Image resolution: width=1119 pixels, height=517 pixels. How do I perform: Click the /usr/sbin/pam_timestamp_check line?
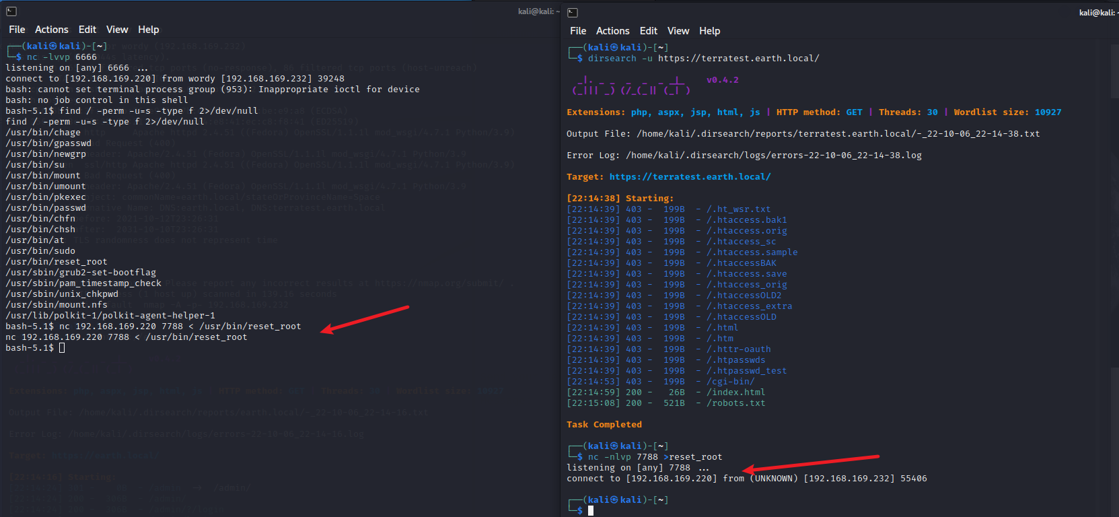83,283
